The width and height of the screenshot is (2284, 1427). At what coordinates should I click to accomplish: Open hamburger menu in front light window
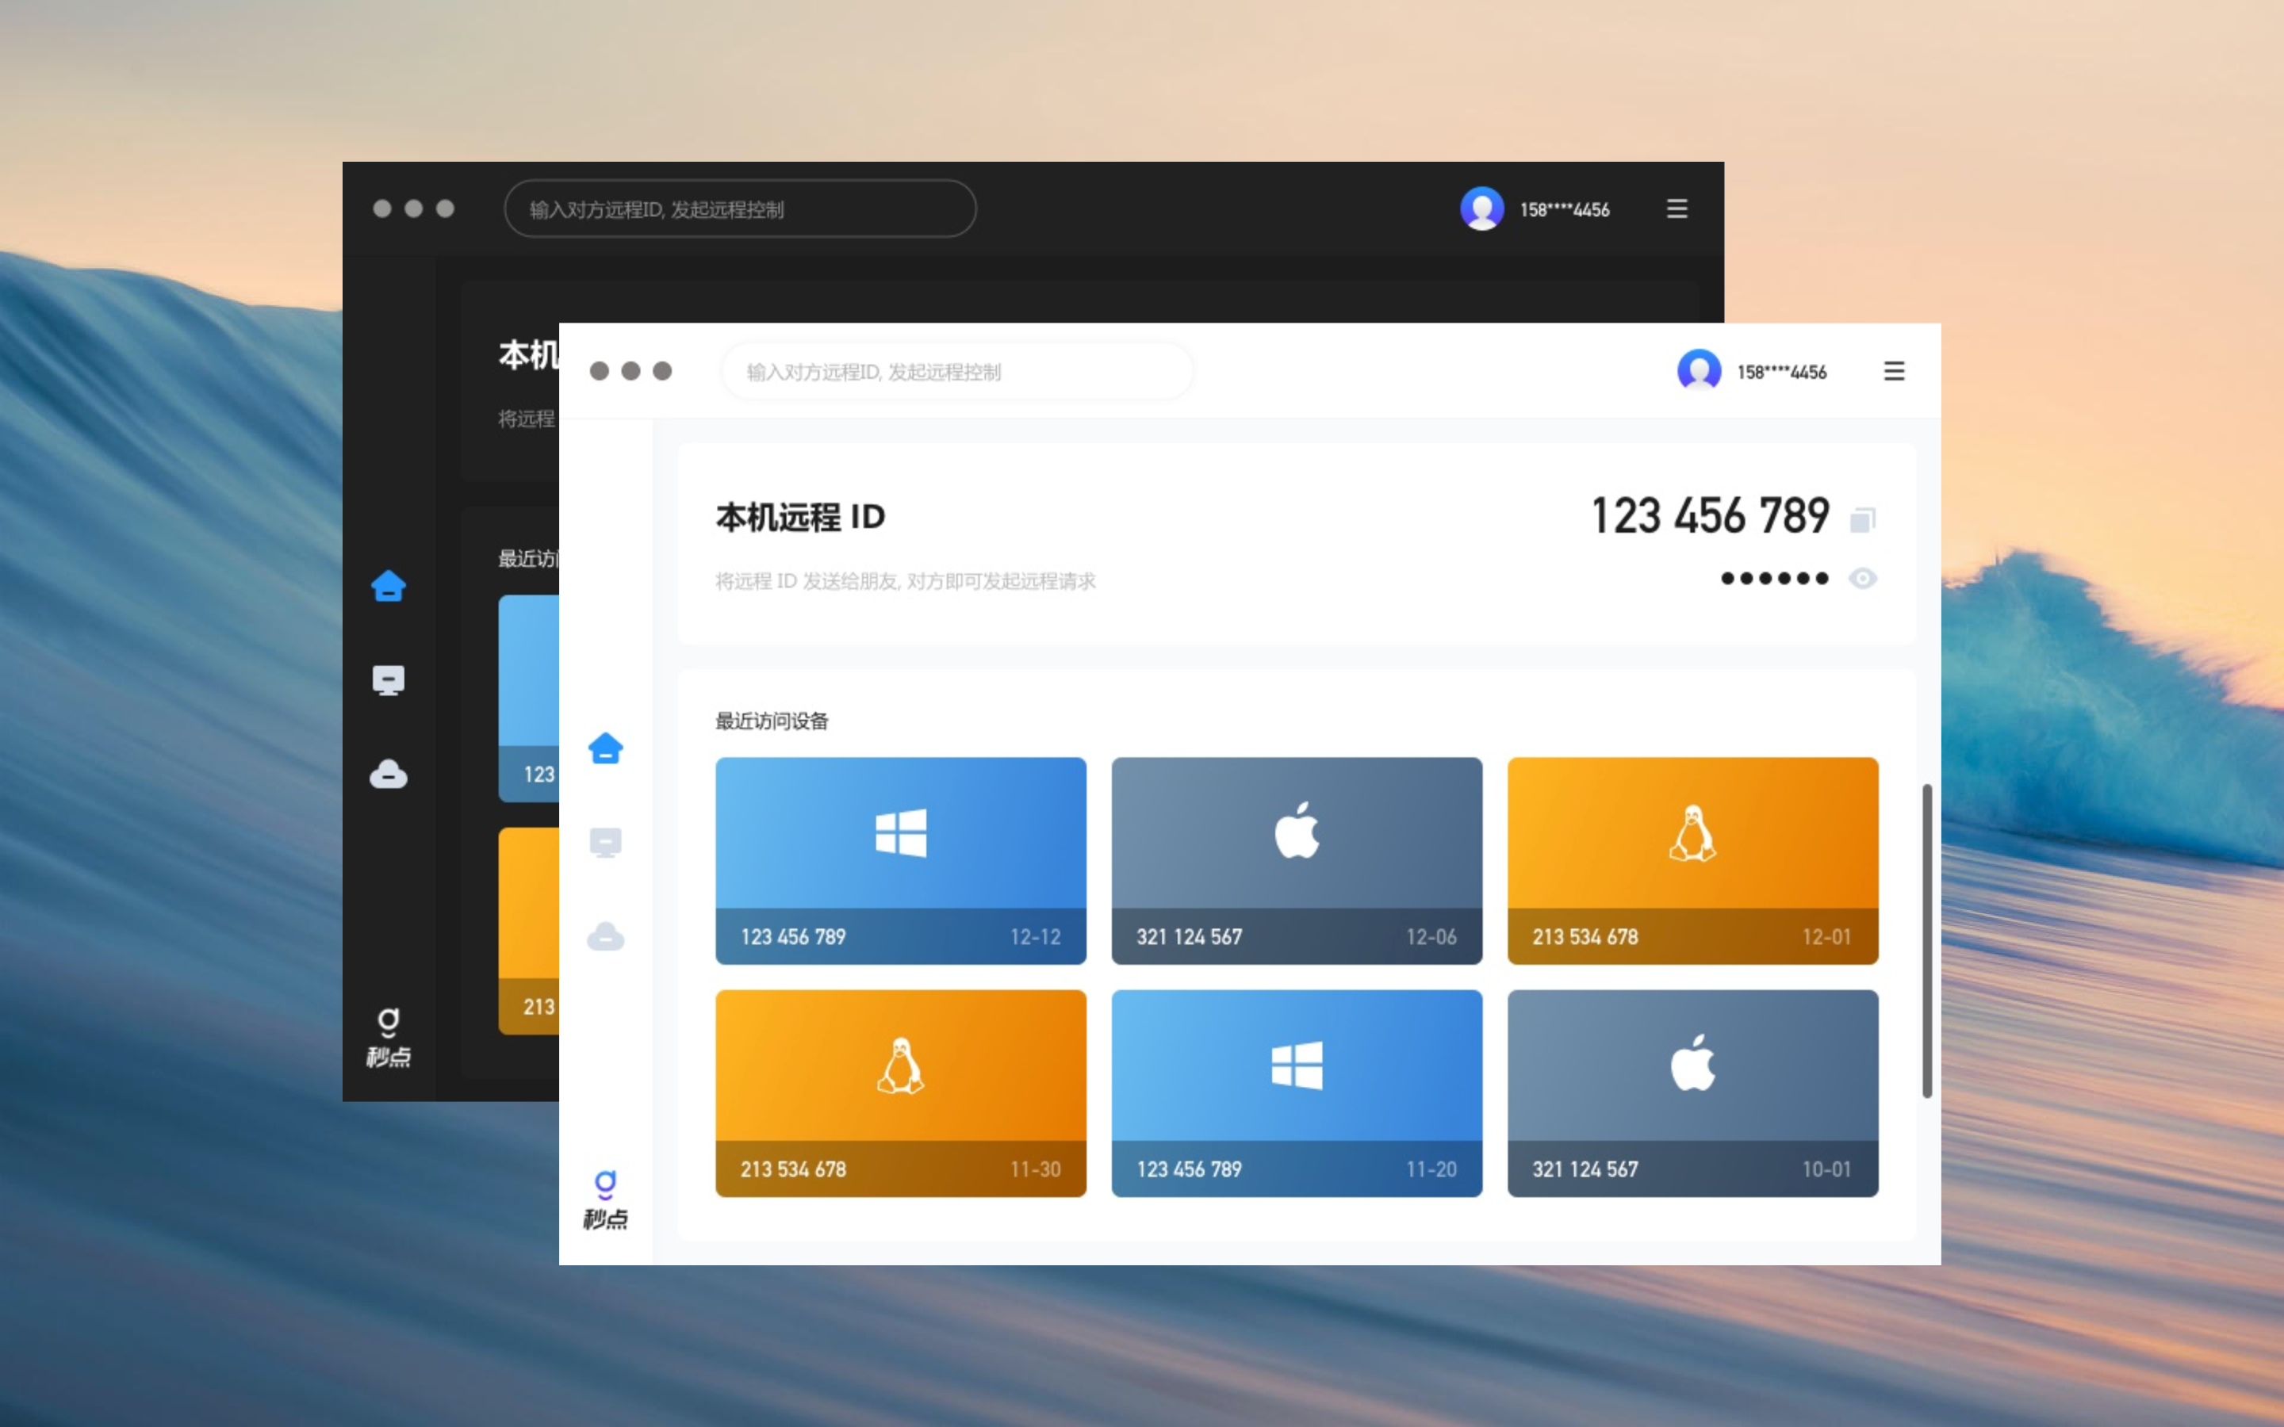(x=1893, y=371)
